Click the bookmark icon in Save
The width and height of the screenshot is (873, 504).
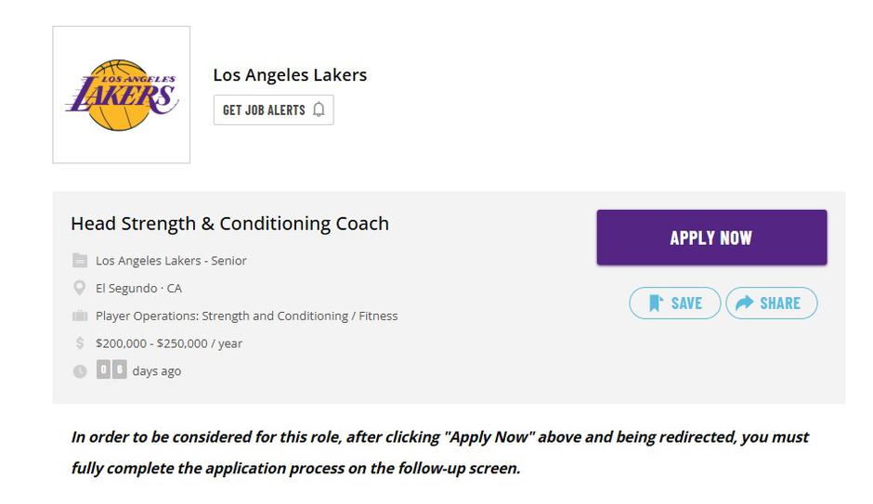(655, 304)
